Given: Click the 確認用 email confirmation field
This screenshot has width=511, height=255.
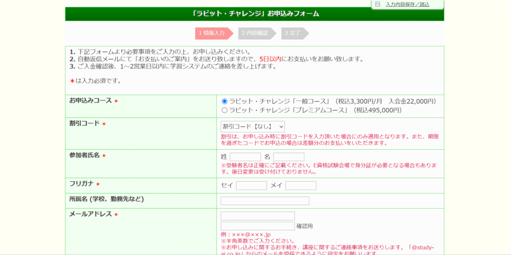Looking at the screenshot, I should [257, 226].
